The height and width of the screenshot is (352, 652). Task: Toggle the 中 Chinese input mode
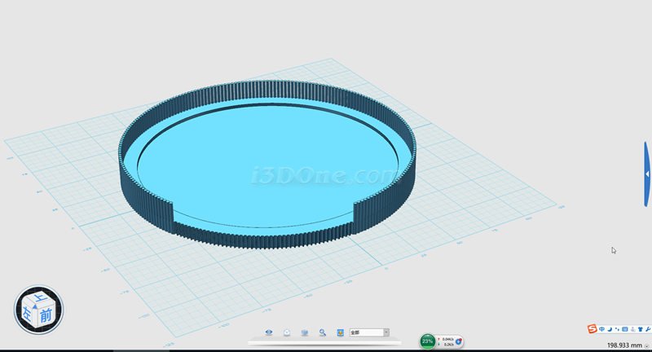[602, 328]
